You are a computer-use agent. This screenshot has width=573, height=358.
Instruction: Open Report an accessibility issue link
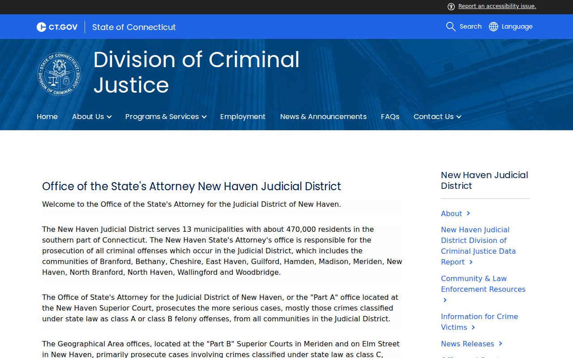point(497,6)
